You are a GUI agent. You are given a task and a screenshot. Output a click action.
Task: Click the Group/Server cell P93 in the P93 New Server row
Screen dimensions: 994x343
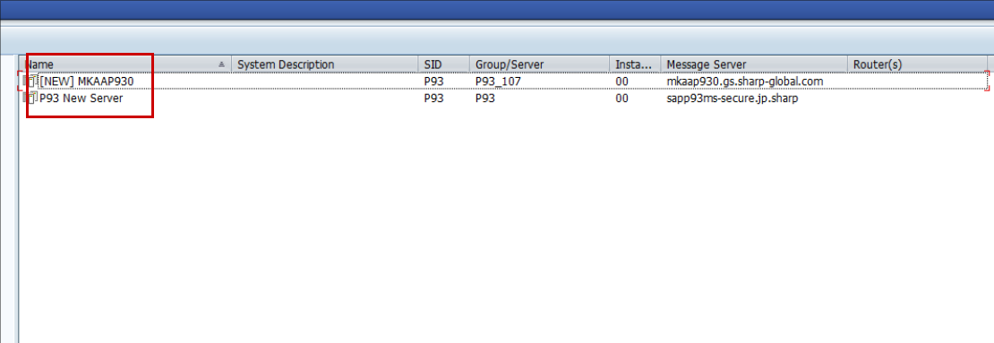[x=485, y=99]
